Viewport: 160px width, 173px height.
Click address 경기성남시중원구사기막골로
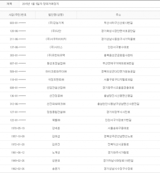tap(118, 39)
